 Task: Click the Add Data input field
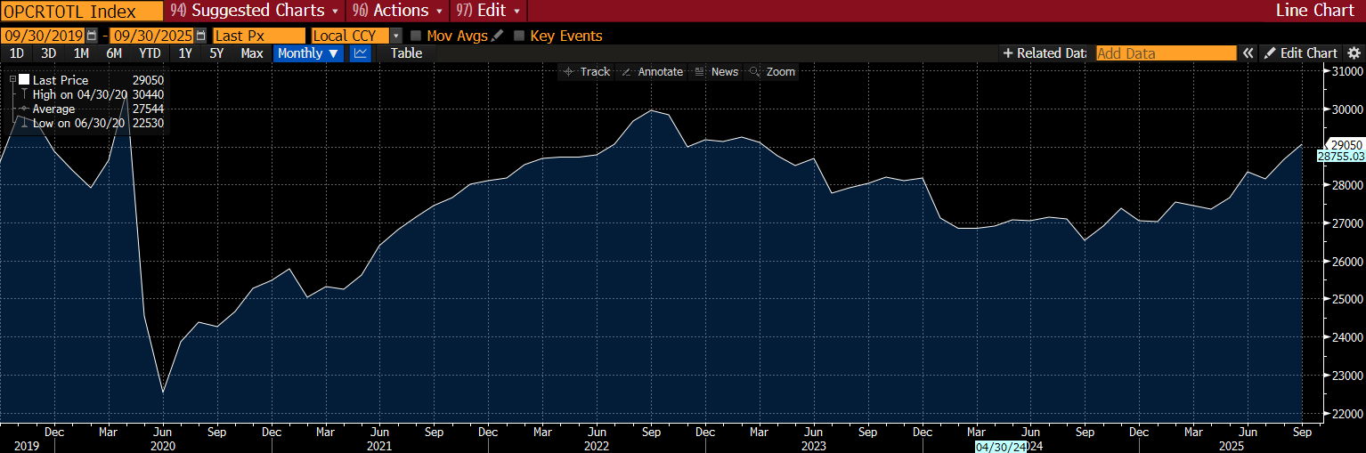coord(1165,53)
